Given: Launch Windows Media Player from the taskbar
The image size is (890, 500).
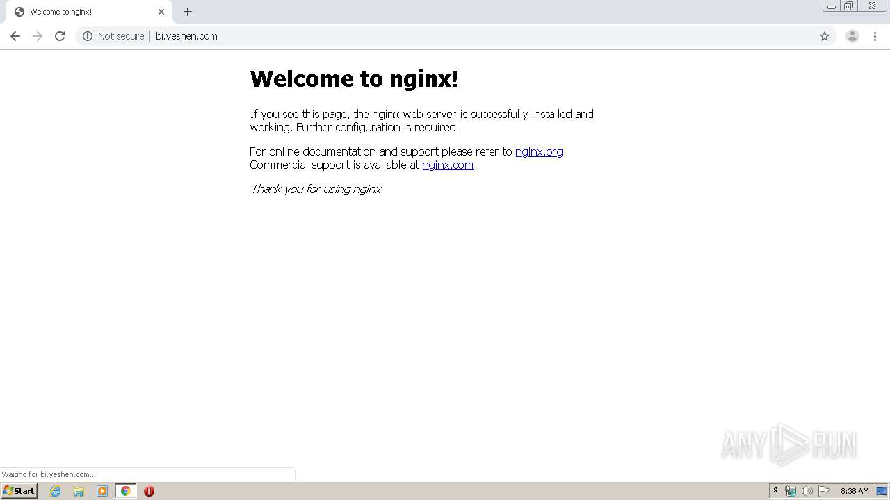Looking at the screenshot, I should [102, 491].
